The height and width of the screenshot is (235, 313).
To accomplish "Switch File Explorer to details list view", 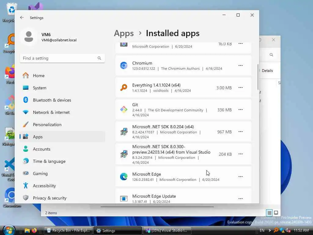I will tap(269, 213).
